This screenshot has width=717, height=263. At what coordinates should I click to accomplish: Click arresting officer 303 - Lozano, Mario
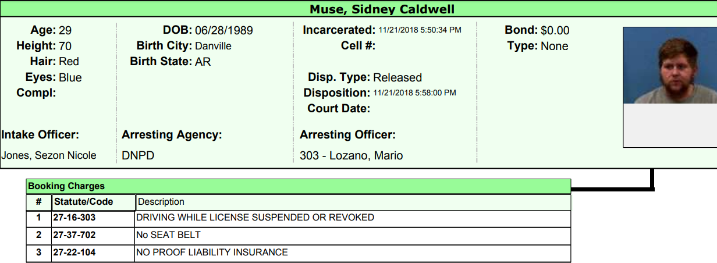click(352, 156)
